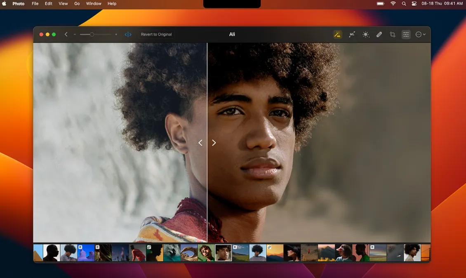Click the zoom out minus icon
This screenshot has width=466, height=278.
[x=75, y=35]
